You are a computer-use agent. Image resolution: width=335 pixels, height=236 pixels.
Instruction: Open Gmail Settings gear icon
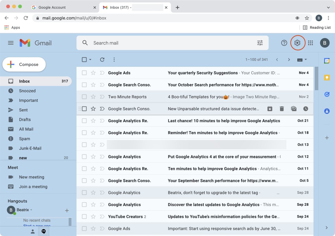point(297,43)
